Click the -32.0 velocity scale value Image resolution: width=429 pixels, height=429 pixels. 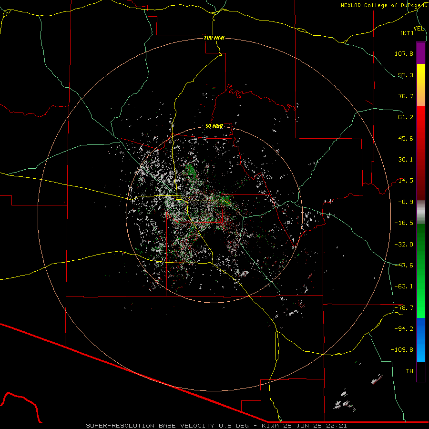404,245
